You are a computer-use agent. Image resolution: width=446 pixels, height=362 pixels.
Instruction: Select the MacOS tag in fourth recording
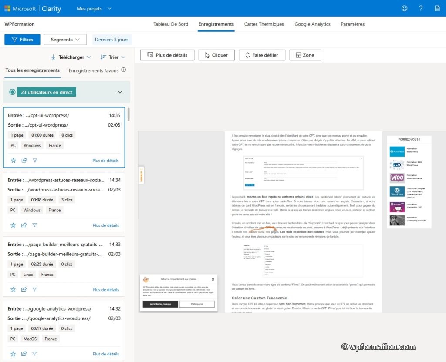(x=30, y=339)
